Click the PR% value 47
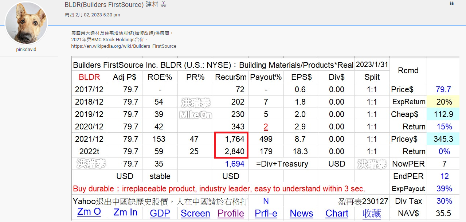 pos(194,139)
